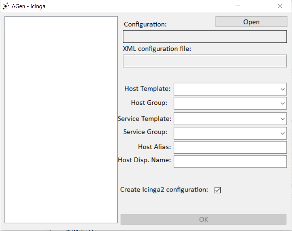Open the Service Group dropdown
This screenshot has width=292, height=231.
(x=283, y=133)
